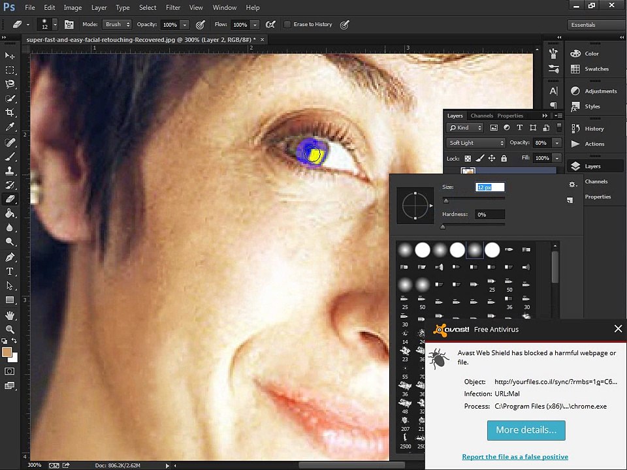Open the eraser Mode dropdown
627x470 pixels.
[118, 24]
